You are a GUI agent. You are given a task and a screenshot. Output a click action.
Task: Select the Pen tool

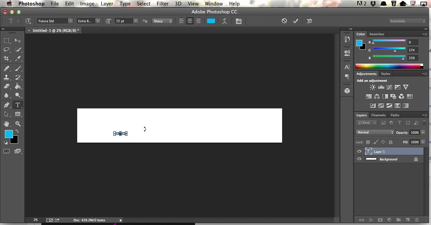(x=6, y=105)
